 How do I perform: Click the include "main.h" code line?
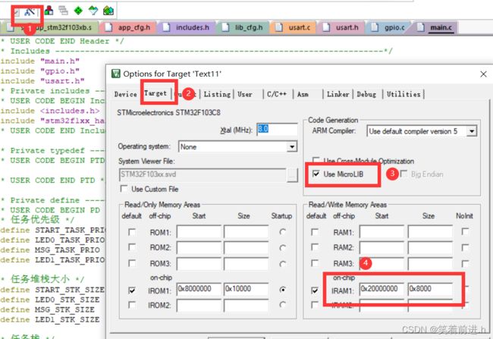[40, 61]
